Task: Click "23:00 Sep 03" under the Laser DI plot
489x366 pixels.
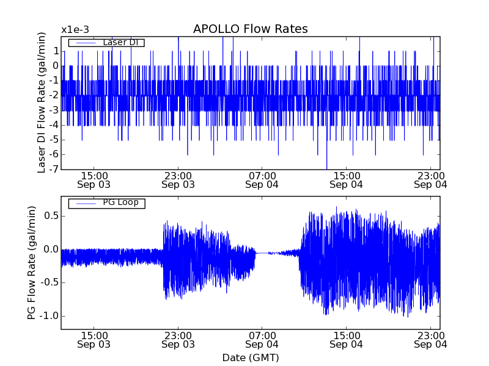Action: pos(178,180)
